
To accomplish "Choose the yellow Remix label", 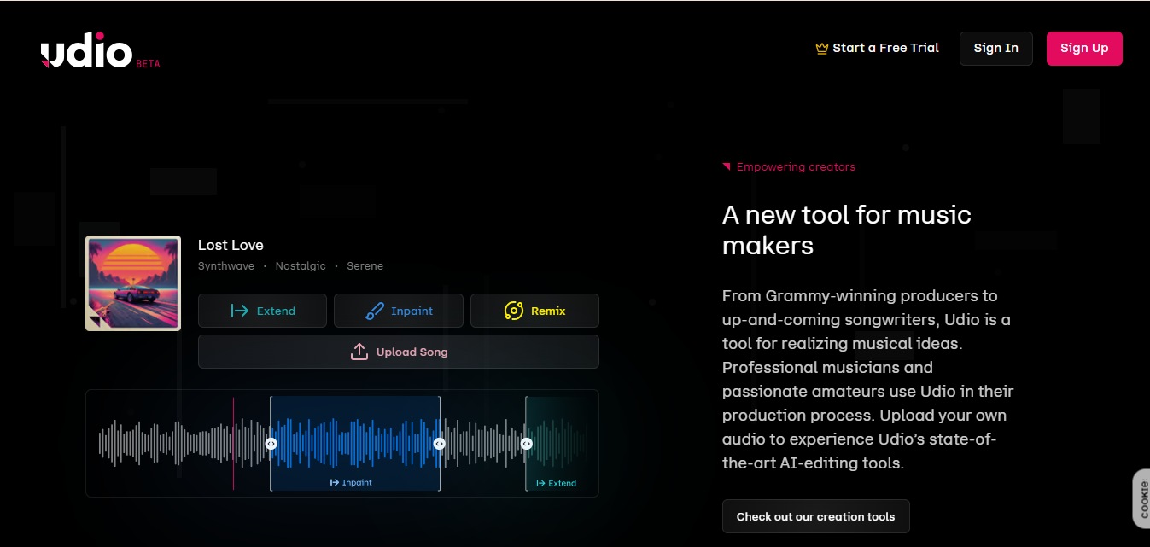I will (x=548, y=311).
